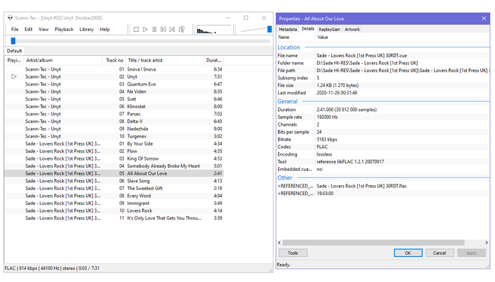Sort by Track no column header
Screen dimensions: 495x282
pos(114,60)
